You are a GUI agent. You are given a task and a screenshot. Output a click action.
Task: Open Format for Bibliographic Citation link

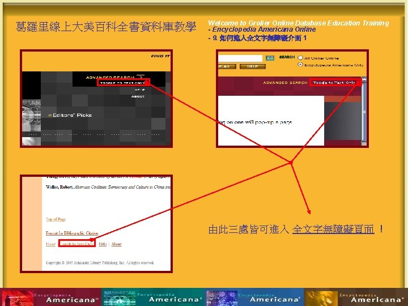[72, 233]
